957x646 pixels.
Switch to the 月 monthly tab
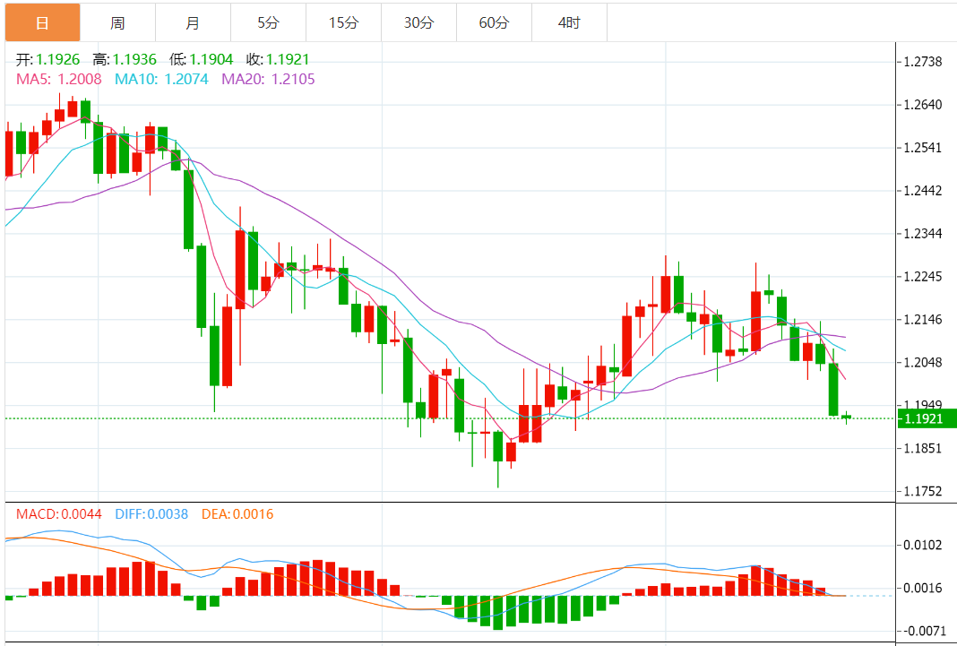pyautogui.click(x=193, y=23)
